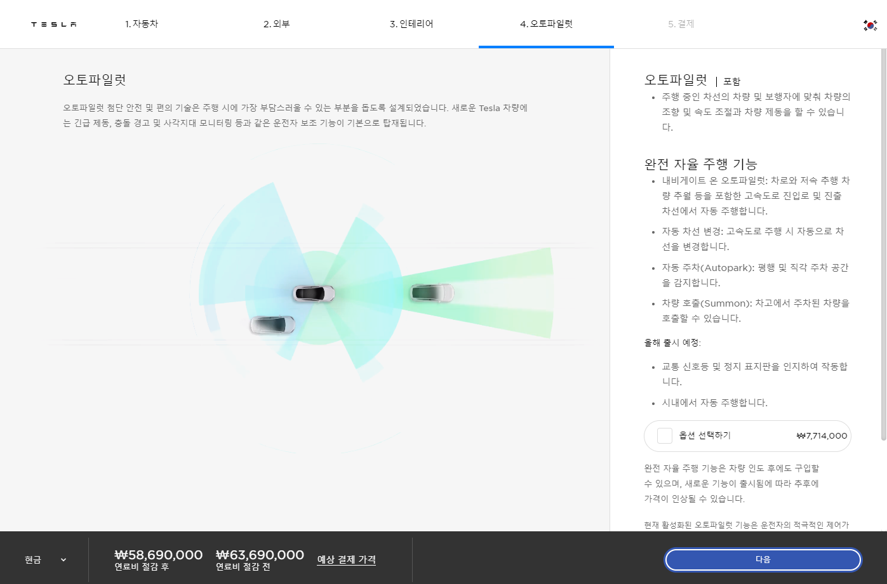Click the 교통 신호등 및 정지 표지판 bullet
Viewport: 887px width, 584px height.
[755, 375]
